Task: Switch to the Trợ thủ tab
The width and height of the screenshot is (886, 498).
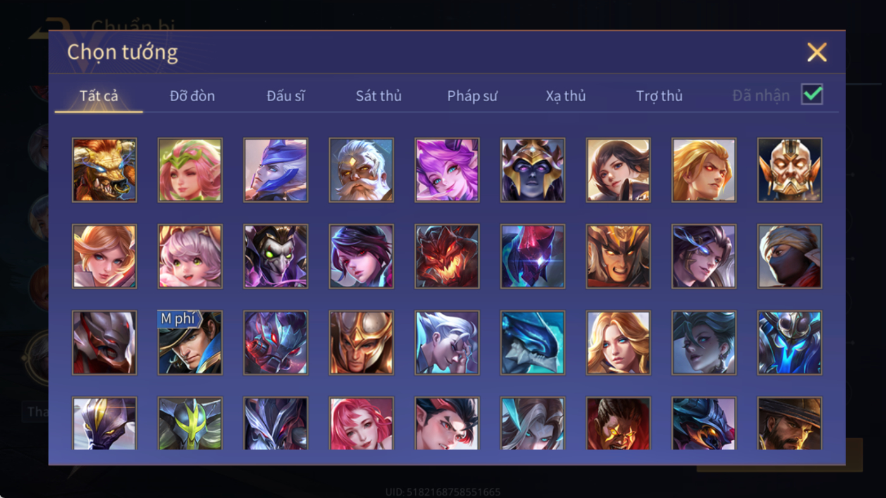Action: click(x=659, y=96)
